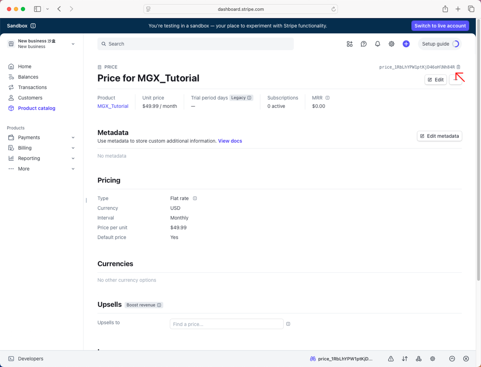Click the Boost revenue info icon
Image resolution: width=481 pixels, height=367 pixels.
[159, 305]
